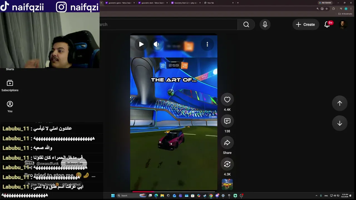Open the YouTube account avatar menu
Screen dimensions: 356x200
343,24
